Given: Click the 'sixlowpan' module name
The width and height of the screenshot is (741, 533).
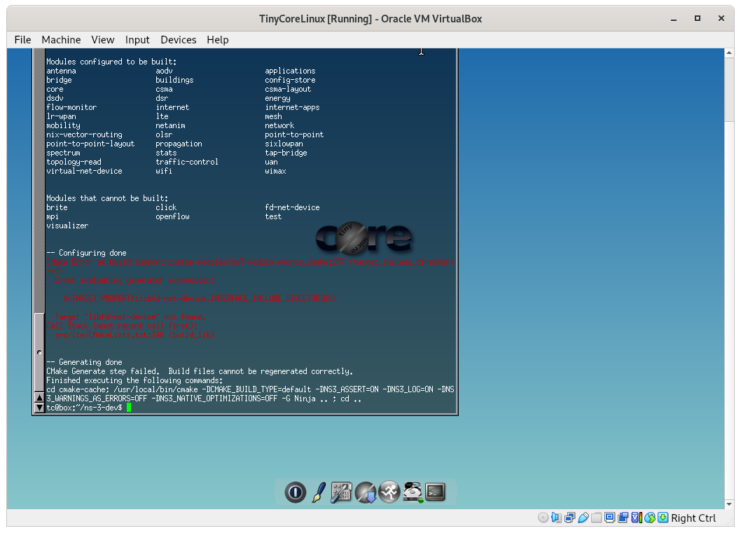Looking at the screenshot, I should [284, 144].
